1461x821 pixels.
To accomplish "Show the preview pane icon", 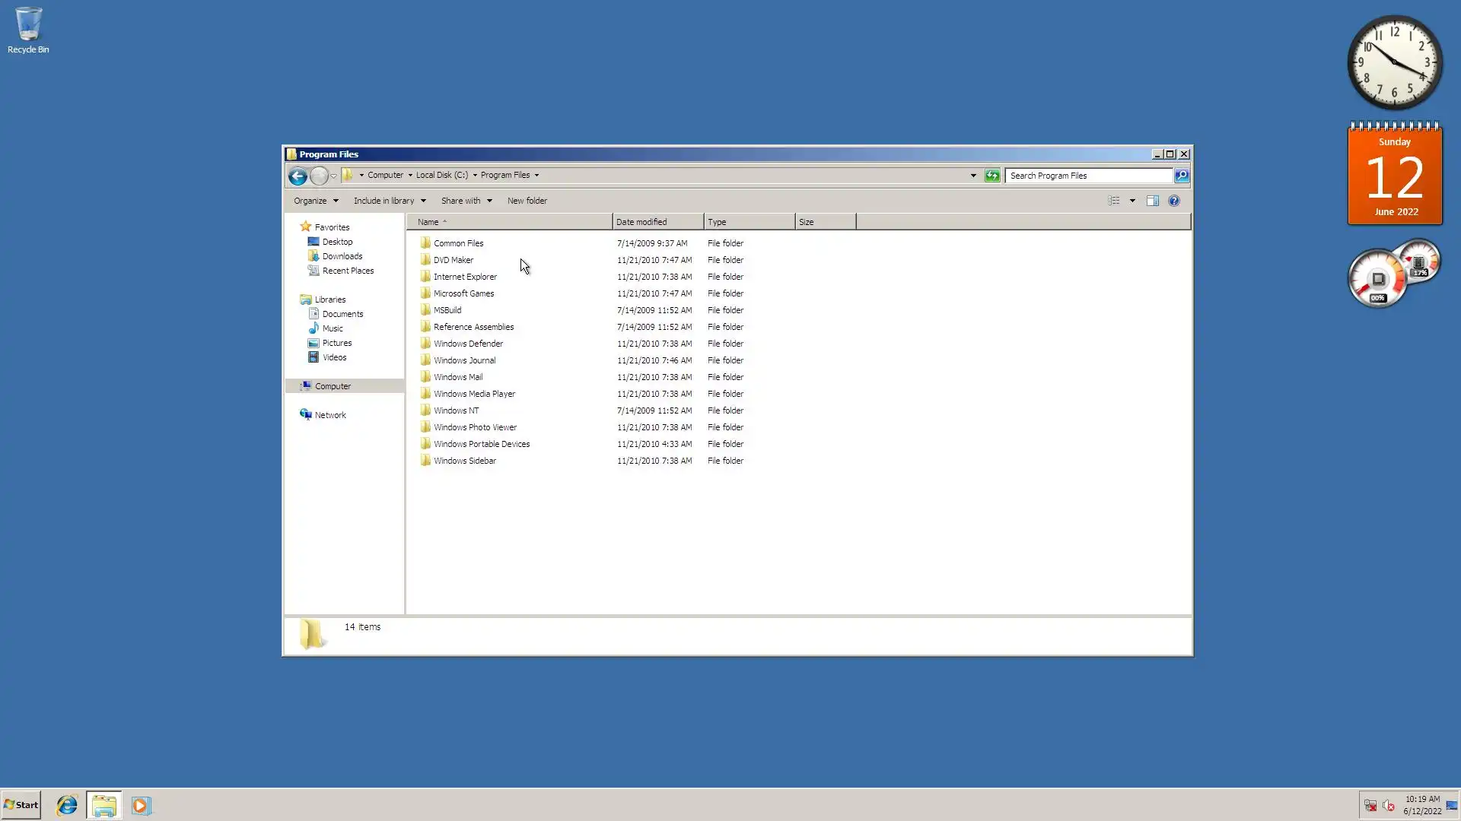I will point(1152,201).
